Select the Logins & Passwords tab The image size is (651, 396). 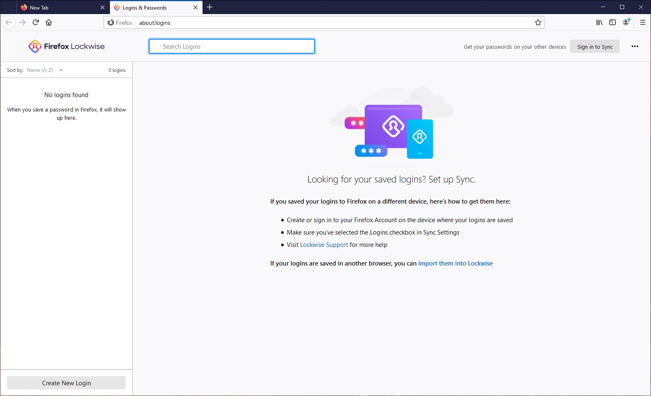coord(156,7)
